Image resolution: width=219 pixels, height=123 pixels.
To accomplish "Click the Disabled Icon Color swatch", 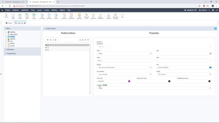I will [209, 81].
